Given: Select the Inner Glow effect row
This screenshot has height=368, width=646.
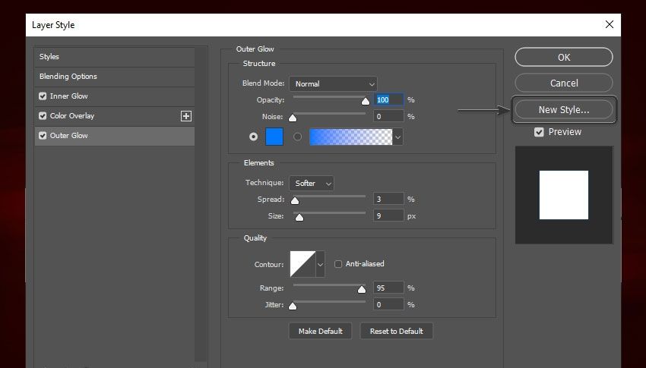Looking at the screenshot, I should 115,96.
